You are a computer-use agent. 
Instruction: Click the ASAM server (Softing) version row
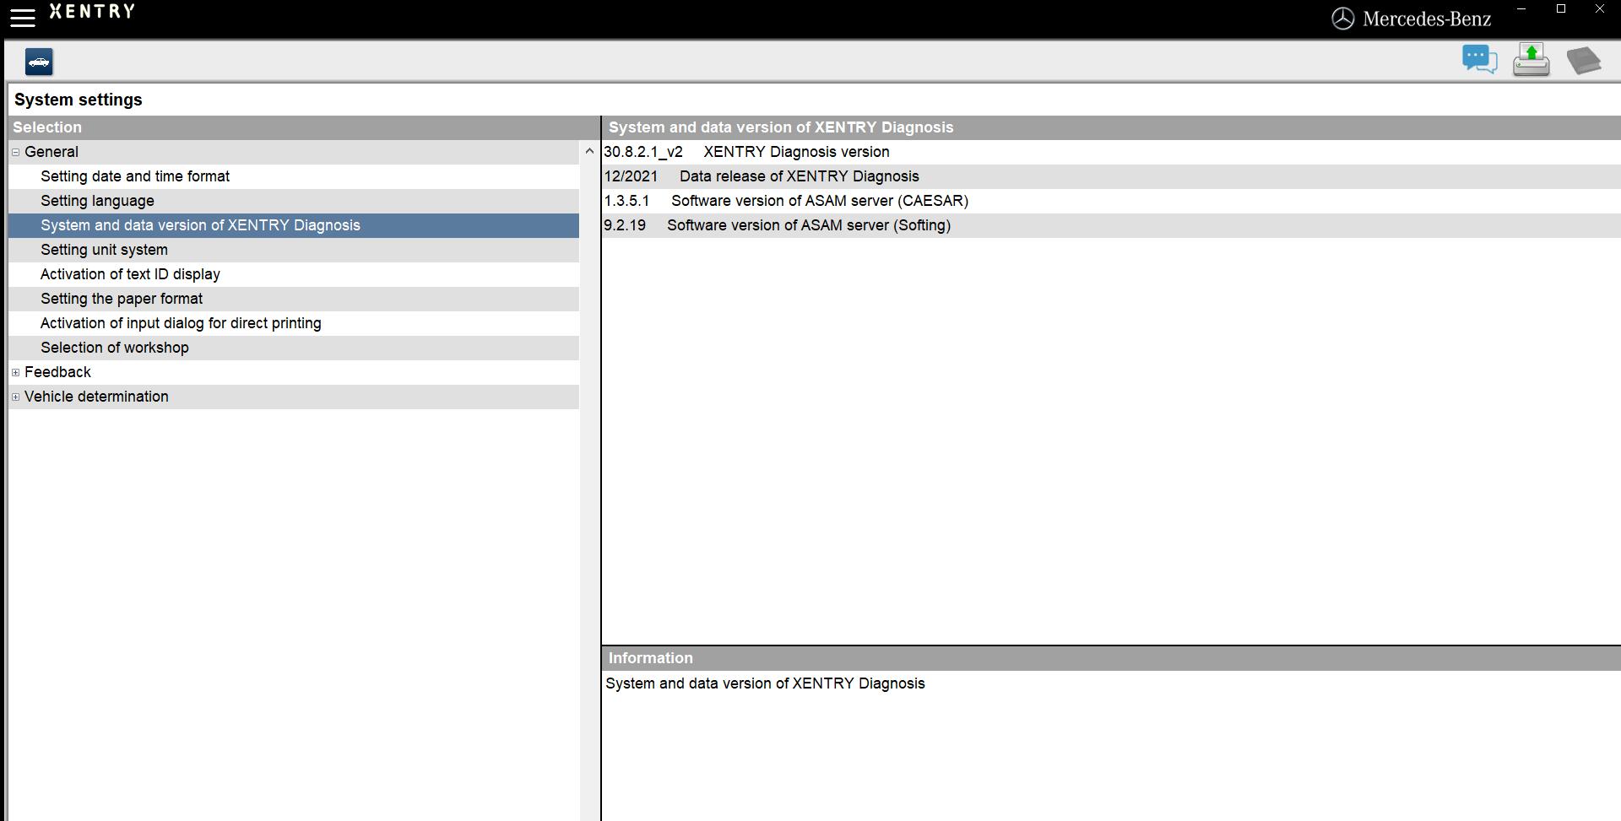(1111, 225)
